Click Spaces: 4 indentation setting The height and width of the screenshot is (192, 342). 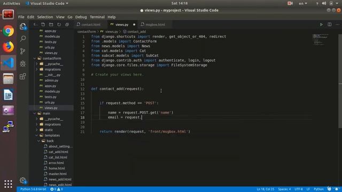coord(284,189)
